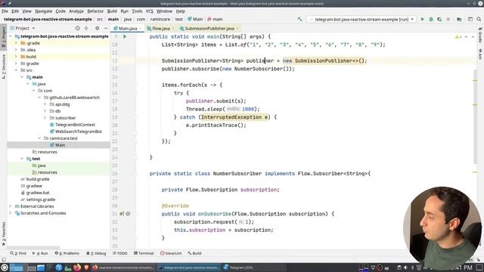Open the VCS menu
484x272 pixels.
point(150,11)
